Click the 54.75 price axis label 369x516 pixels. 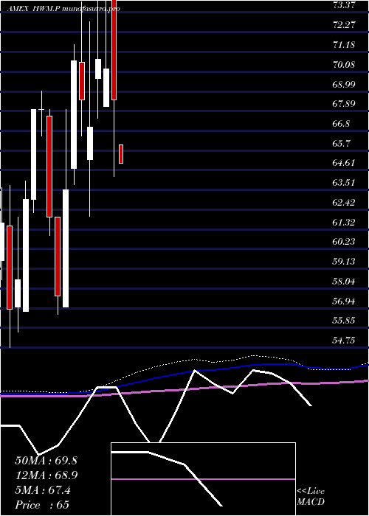tap(344, 341)
